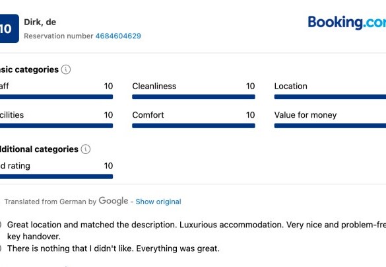Click the Google logo in translation notice
Viewport: 386px width, 267px height.
point(113,201)
